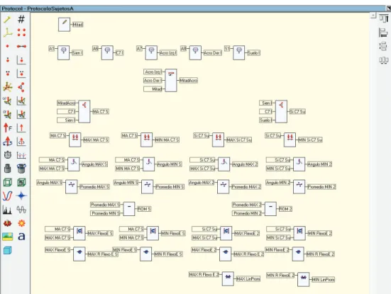Screen dimensions: 391x294
Task: Click the A7 input label
Action: coord(140,49)
